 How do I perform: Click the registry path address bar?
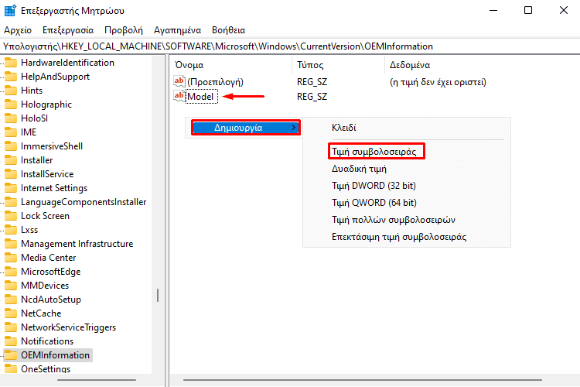(290, 46)
